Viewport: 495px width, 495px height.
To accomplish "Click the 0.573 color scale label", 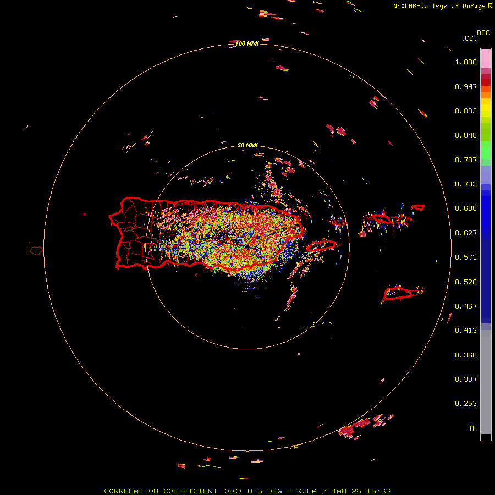I will click(x=466, y=257).
